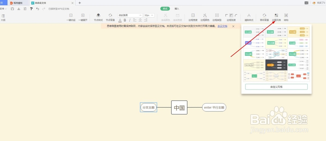
Task: Open 主题风格 theme style
Action: click(x=276, y=18)
